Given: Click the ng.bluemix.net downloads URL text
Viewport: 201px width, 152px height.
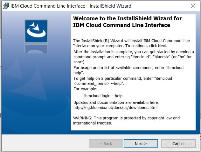Looking at the screenshot, I should (x=115, y=108).
